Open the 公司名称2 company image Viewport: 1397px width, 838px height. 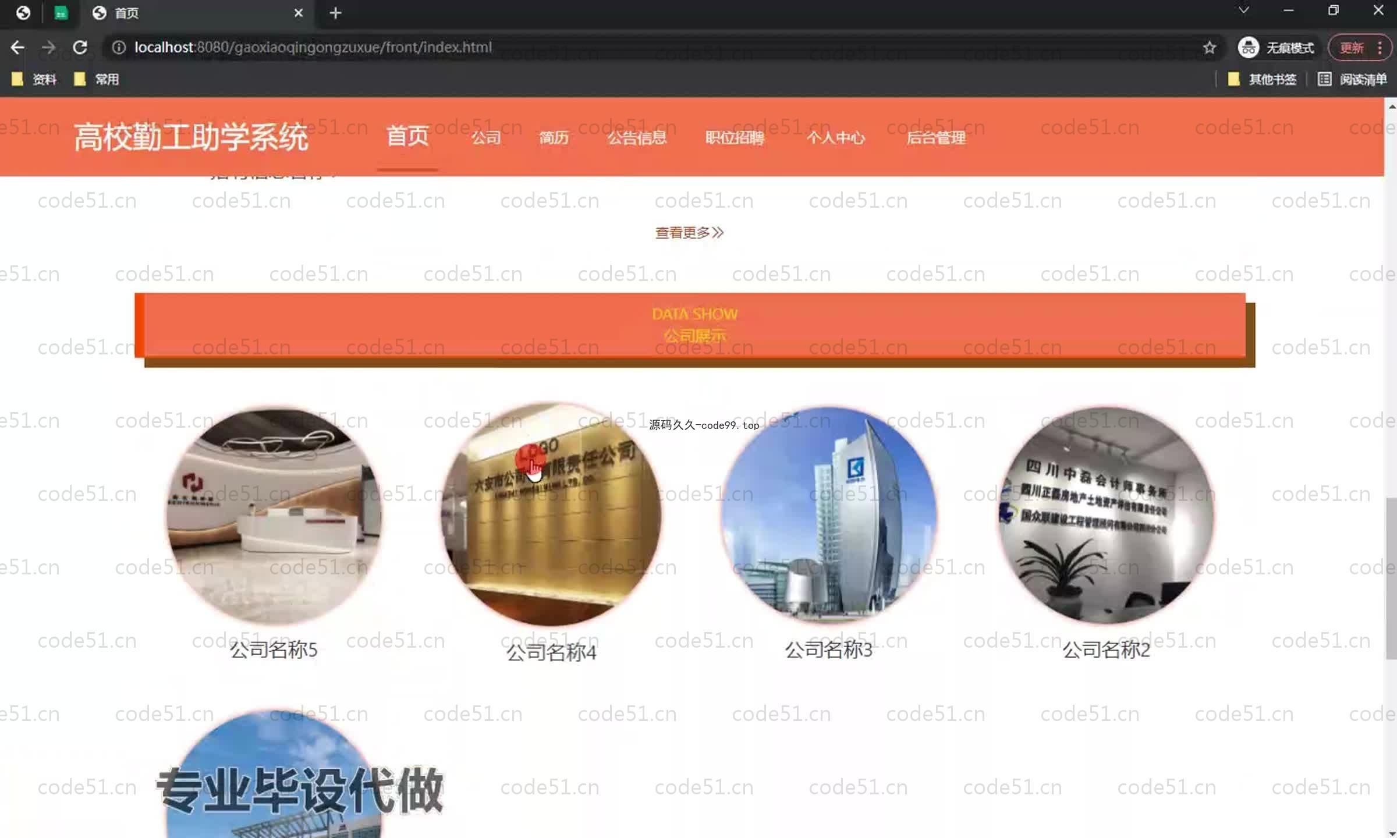pyautogui.click(x=1106, y=516)
